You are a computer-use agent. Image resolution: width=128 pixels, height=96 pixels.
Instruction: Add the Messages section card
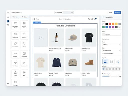(15, 83)
